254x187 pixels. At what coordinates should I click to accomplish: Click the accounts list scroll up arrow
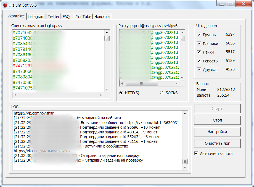click(x=107, y=33)
